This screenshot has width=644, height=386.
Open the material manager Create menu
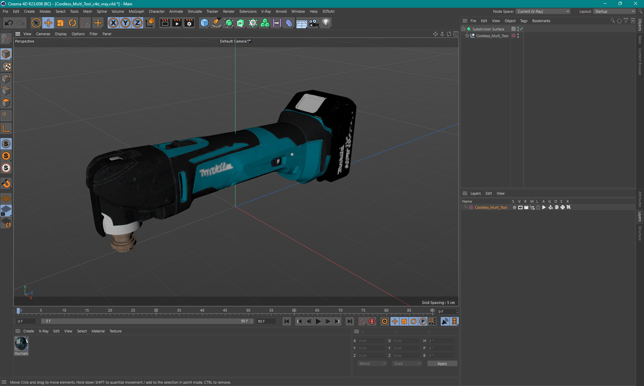click(x=29, y=331)
